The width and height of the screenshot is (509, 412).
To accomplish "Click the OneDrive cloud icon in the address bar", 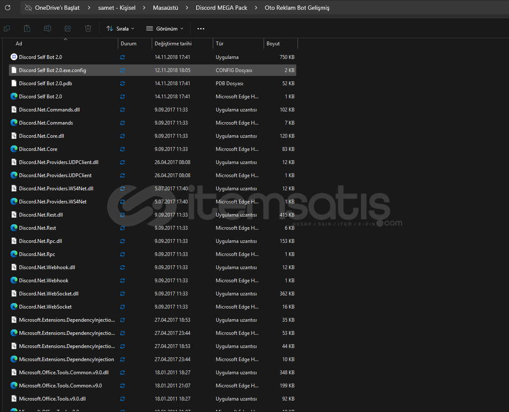I will [x=28, y=8].
